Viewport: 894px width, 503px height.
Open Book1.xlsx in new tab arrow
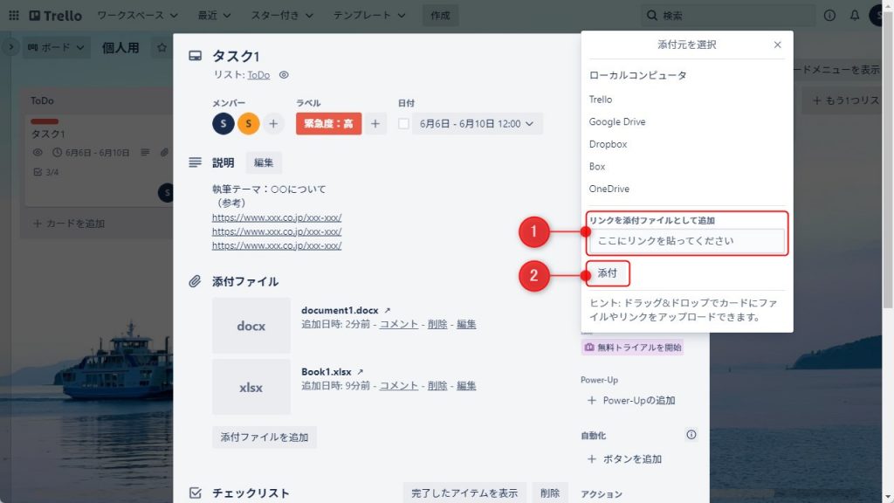coord(360,372)
